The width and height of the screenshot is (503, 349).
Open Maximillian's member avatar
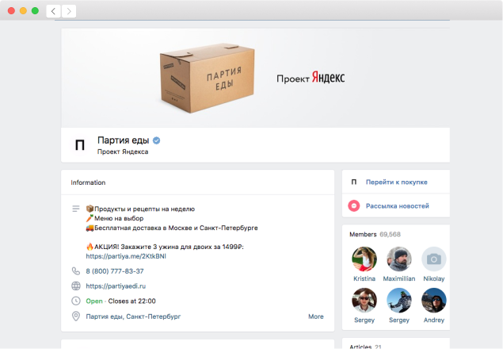coord(398,259)
